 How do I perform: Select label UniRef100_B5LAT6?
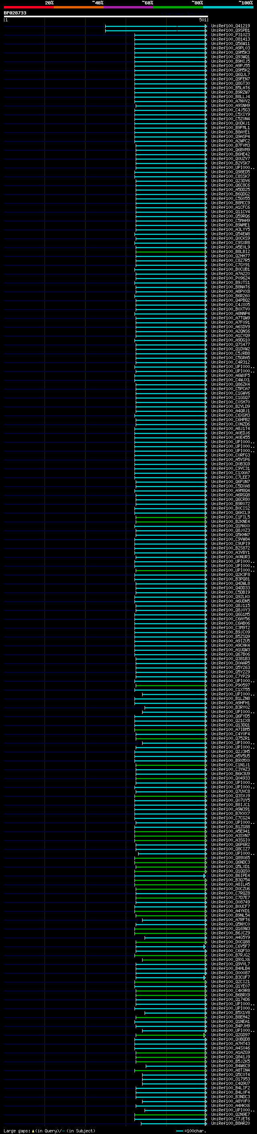(x=230, y=88)
